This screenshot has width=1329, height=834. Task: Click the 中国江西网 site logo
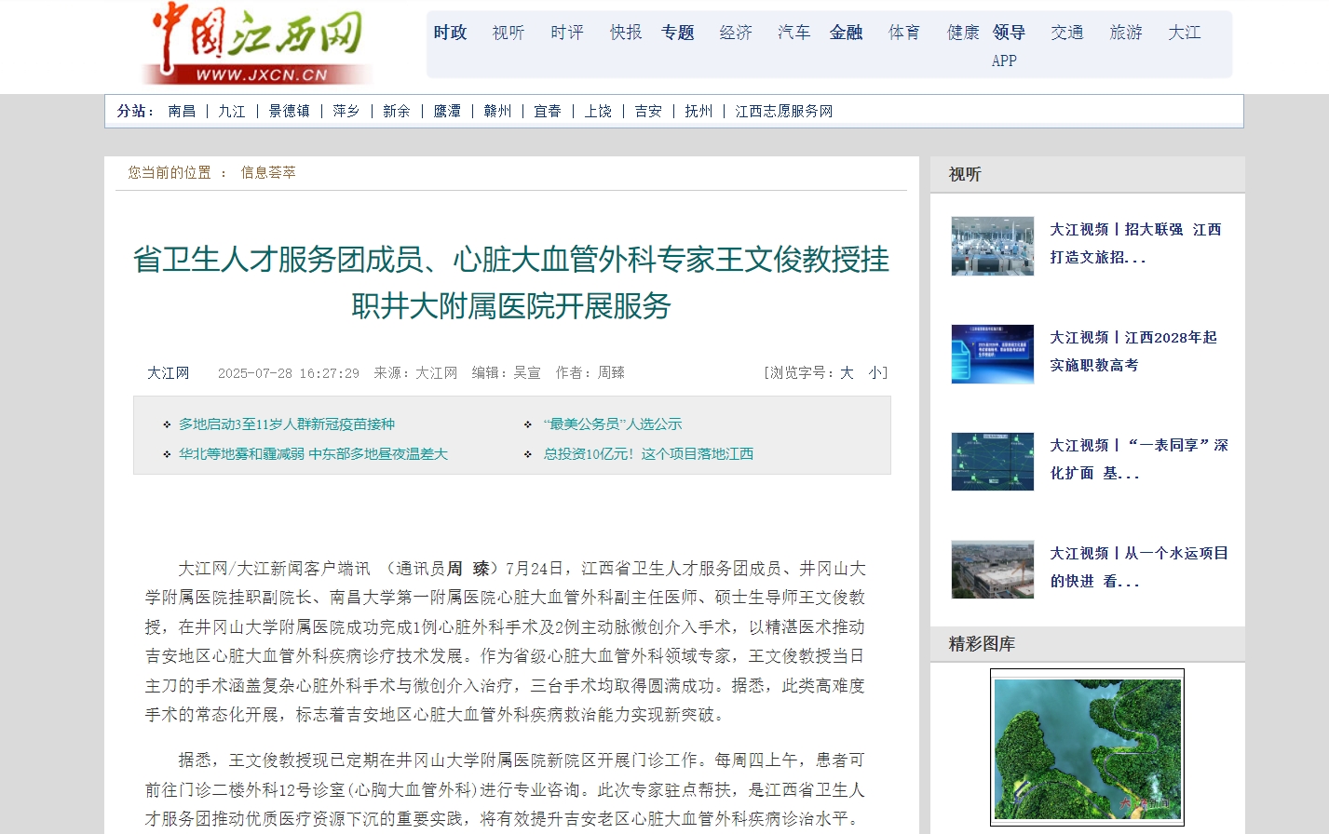point(258,44)
